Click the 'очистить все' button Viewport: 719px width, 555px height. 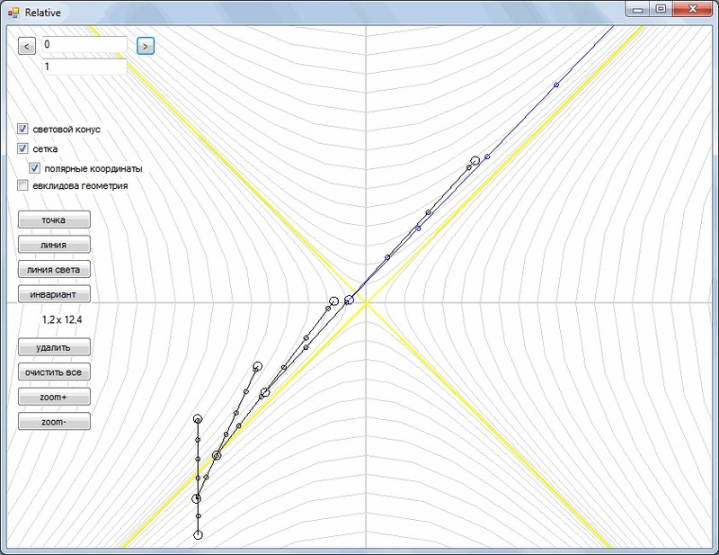(54, 372)
